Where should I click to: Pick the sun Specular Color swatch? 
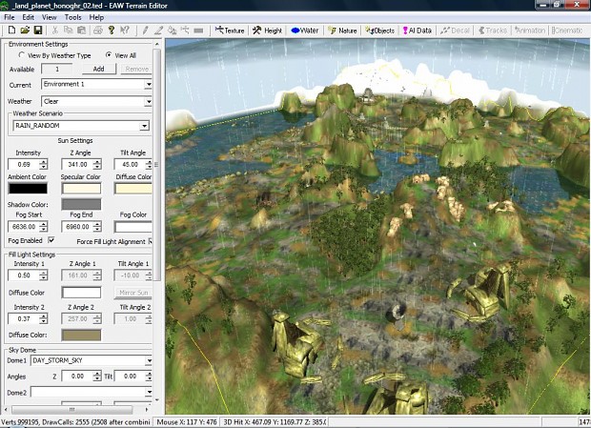pyautogui.click(x=81, y=189)
